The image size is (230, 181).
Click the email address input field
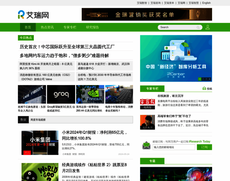174,147
